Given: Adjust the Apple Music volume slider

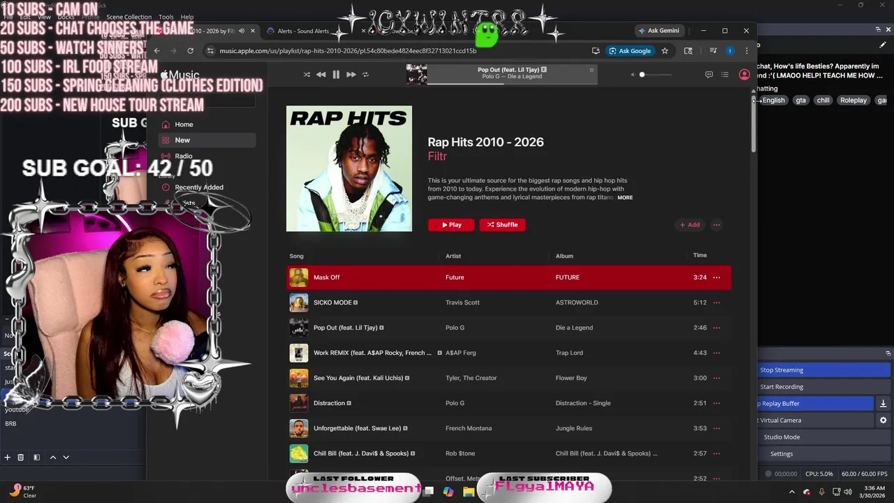Looking at the screenshot, I should [x=655, y=75].
